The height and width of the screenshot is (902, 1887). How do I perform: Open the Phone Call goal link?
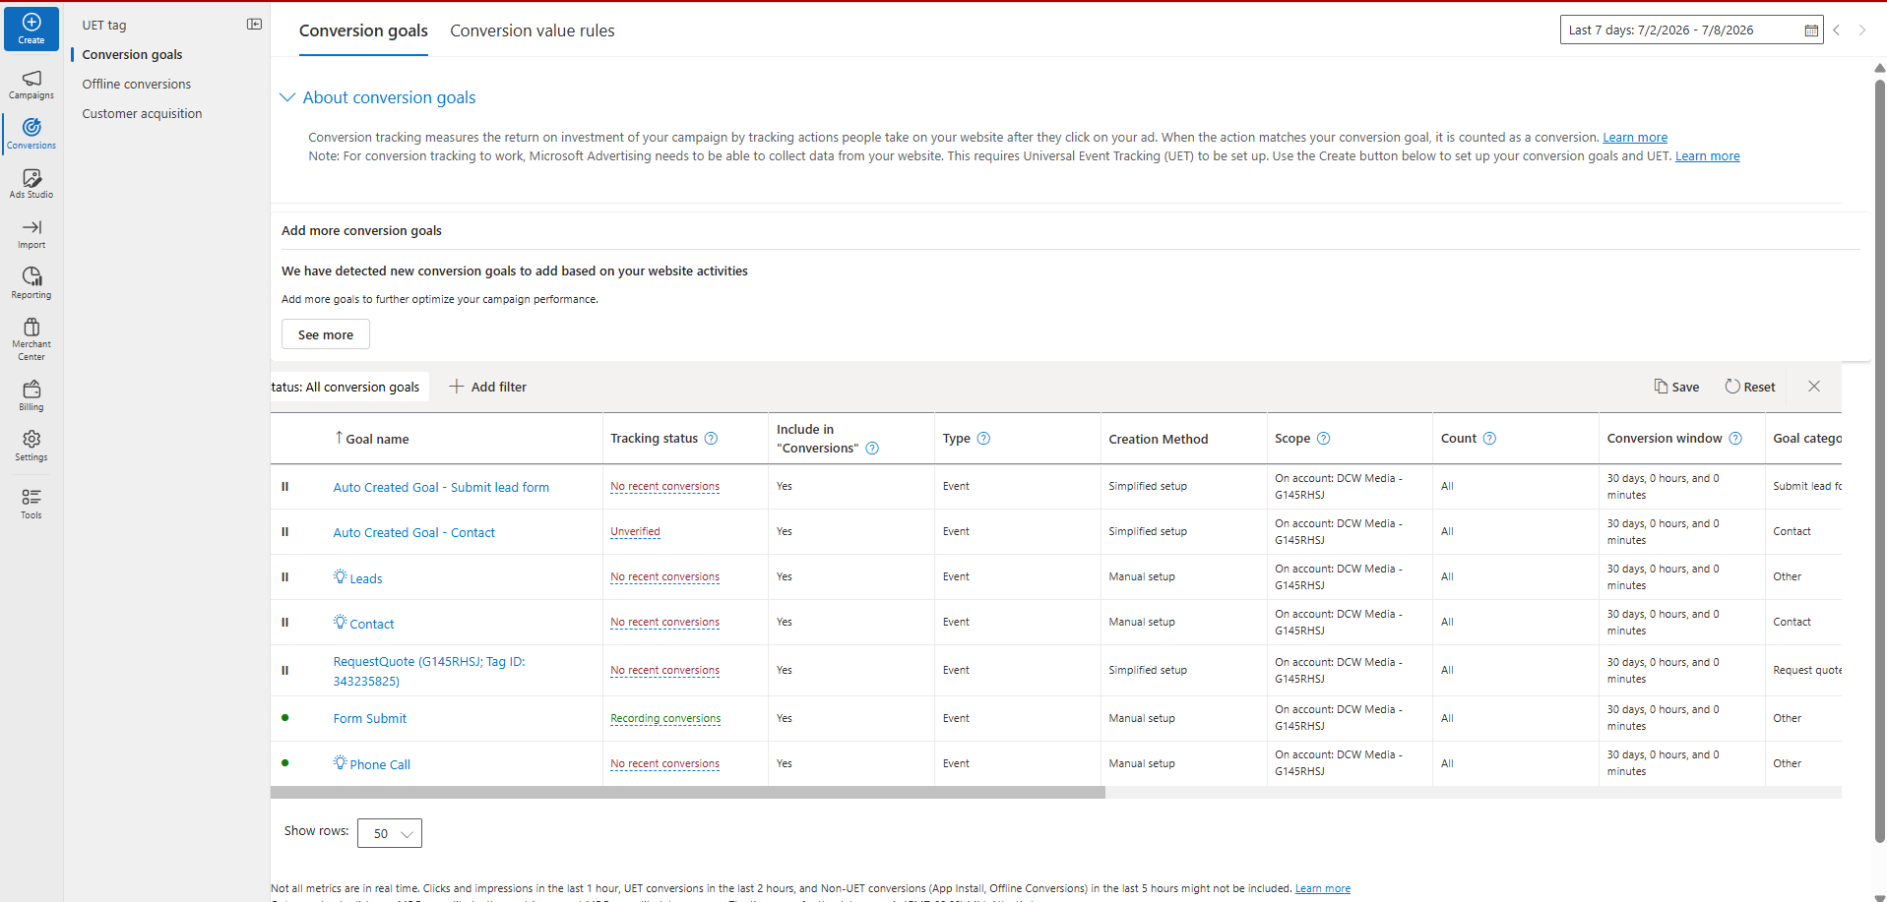[380, 764]
